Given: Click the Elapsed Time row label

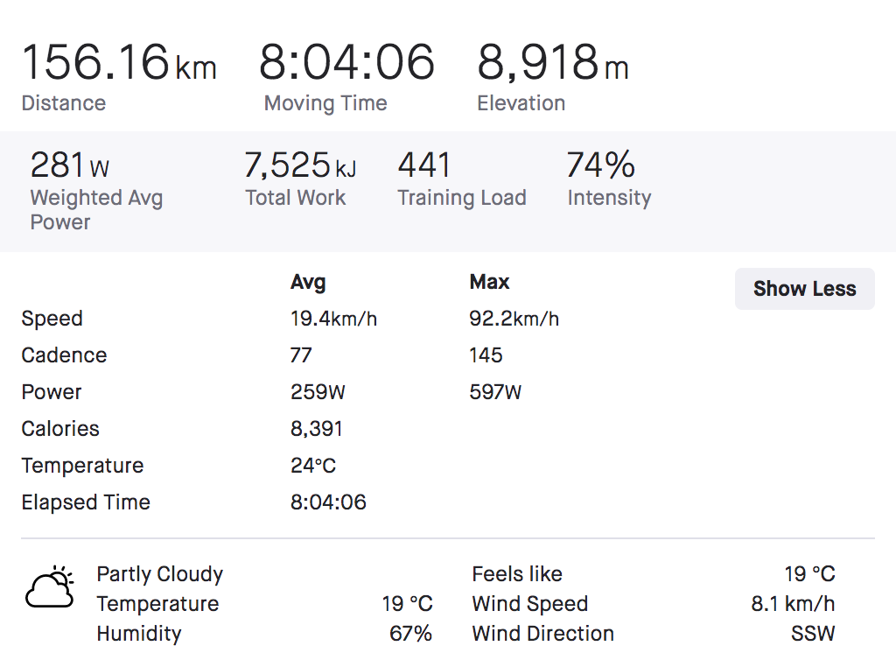Looking at the screenshot, I should pos(86,502).
